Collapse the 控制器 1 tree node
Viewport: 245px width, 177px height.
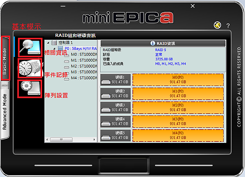(48, 42)
